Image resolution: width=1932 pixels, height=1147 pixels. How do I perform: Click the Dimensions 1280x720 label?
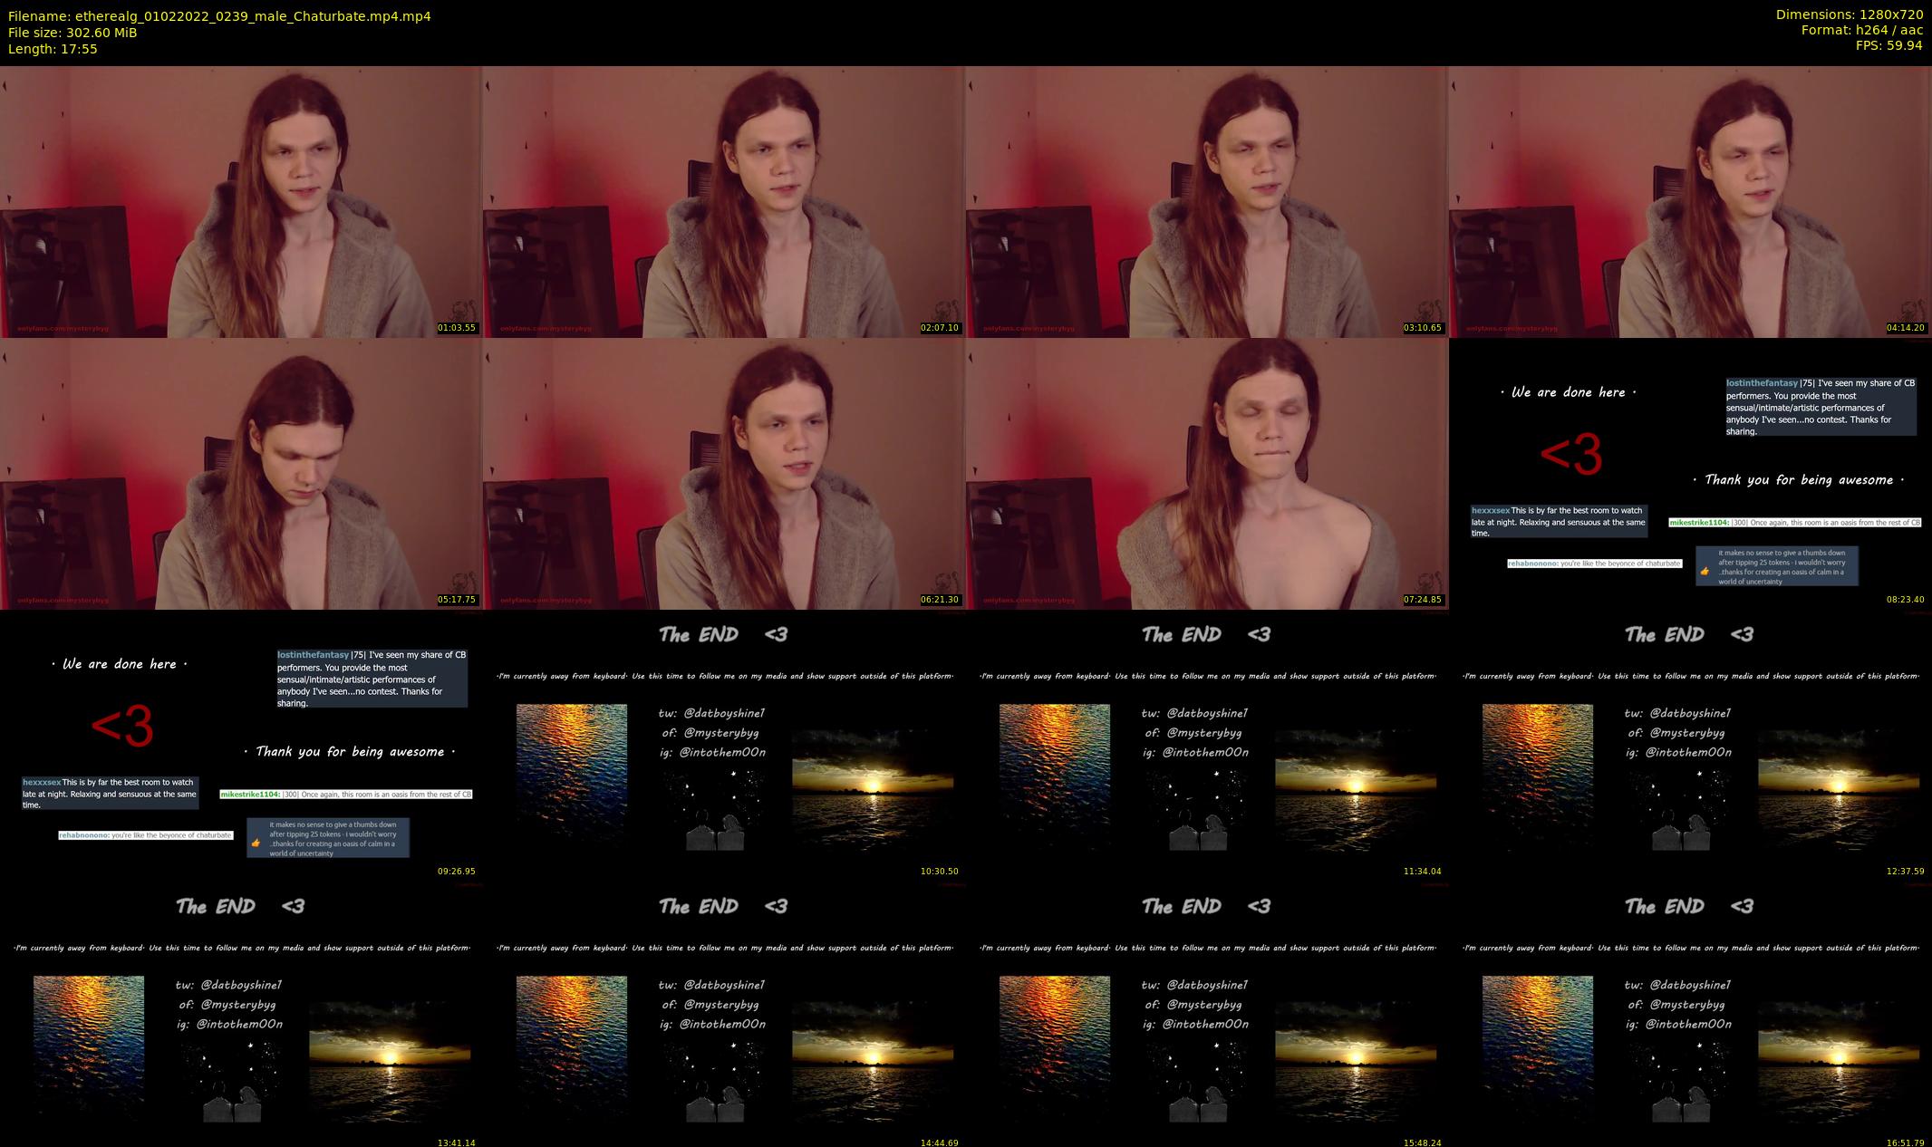click(x=1849, y=14)
